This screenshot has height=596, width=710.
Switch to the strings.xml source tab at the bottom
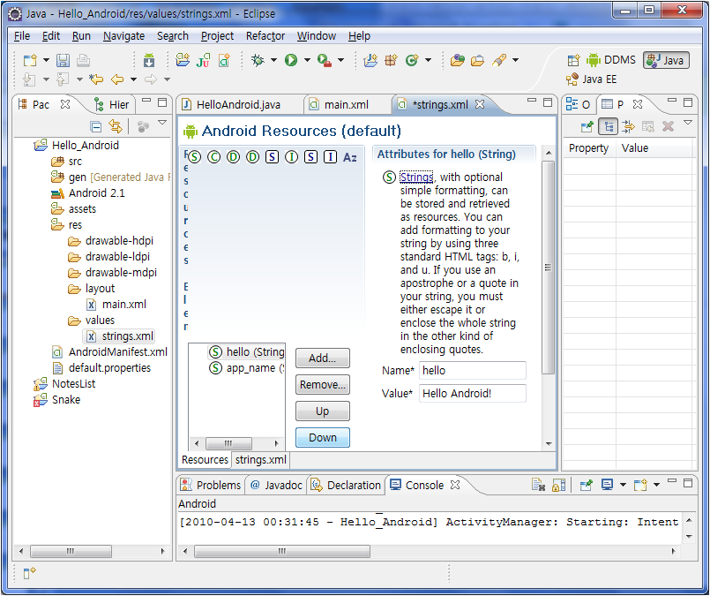point(261,459)
